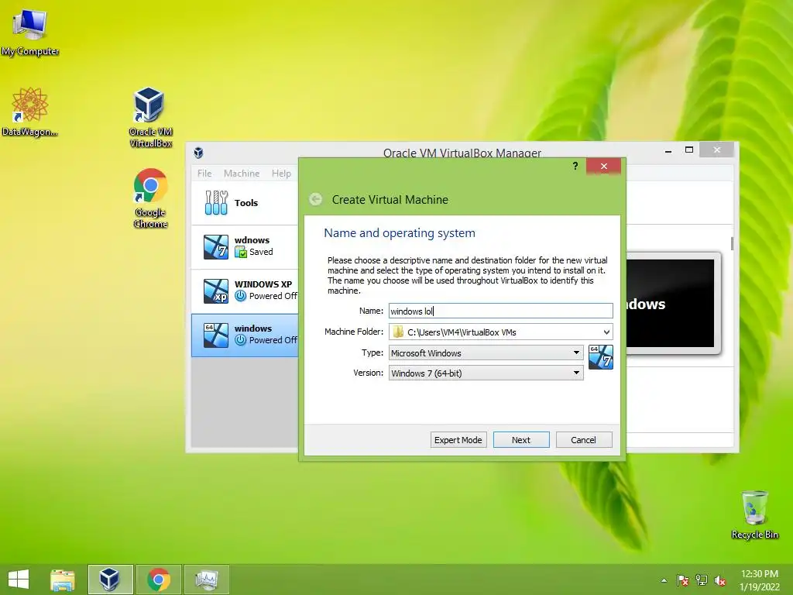Viewport: 793px width, 595px height.
Task: Minimize the VirtualBox Manager window
Action: (668, 150)
